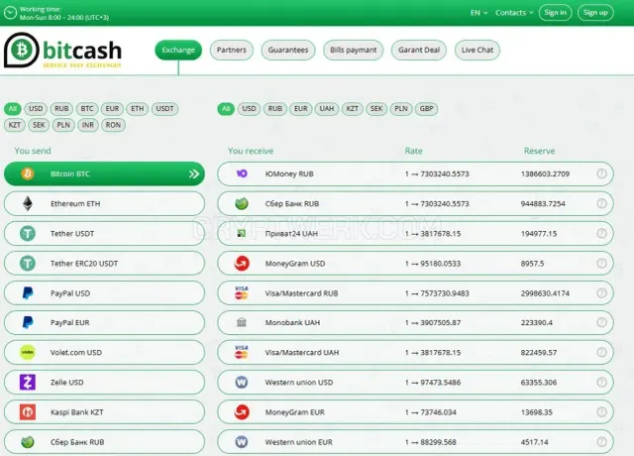Screen dimensions: 634x456
Task: Open the Partners tab
Action: [x=231, y=50]
